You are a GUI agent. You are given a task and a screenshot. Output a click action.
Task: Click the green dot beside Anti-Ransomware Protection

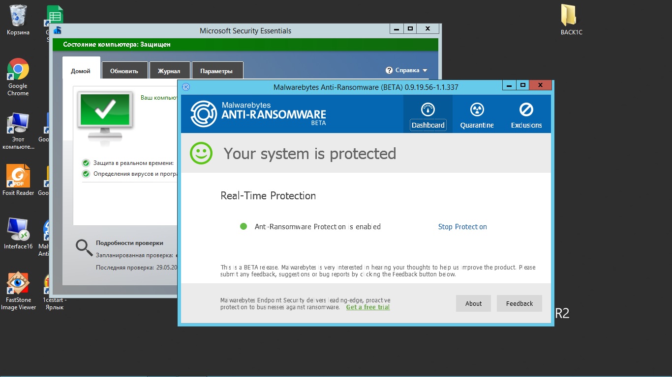(x=243, y=226)
